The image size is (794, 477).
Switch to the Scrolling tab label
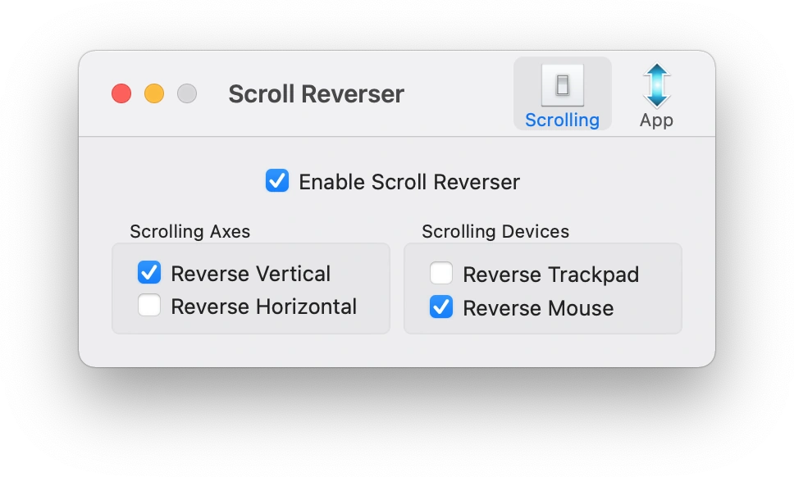pos(563,120)
